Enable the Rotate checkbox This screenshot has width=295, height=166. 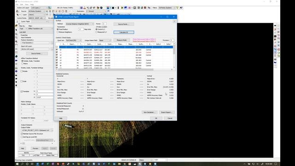22,71
